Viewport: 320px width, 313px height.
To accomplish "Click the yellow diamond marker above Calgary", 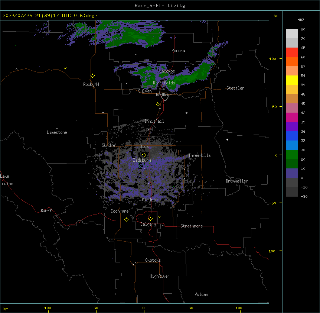I will click(151, 219).
